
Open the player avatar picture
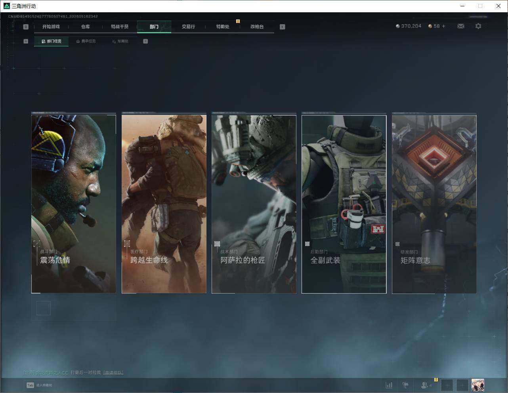(x=477, y=385)
